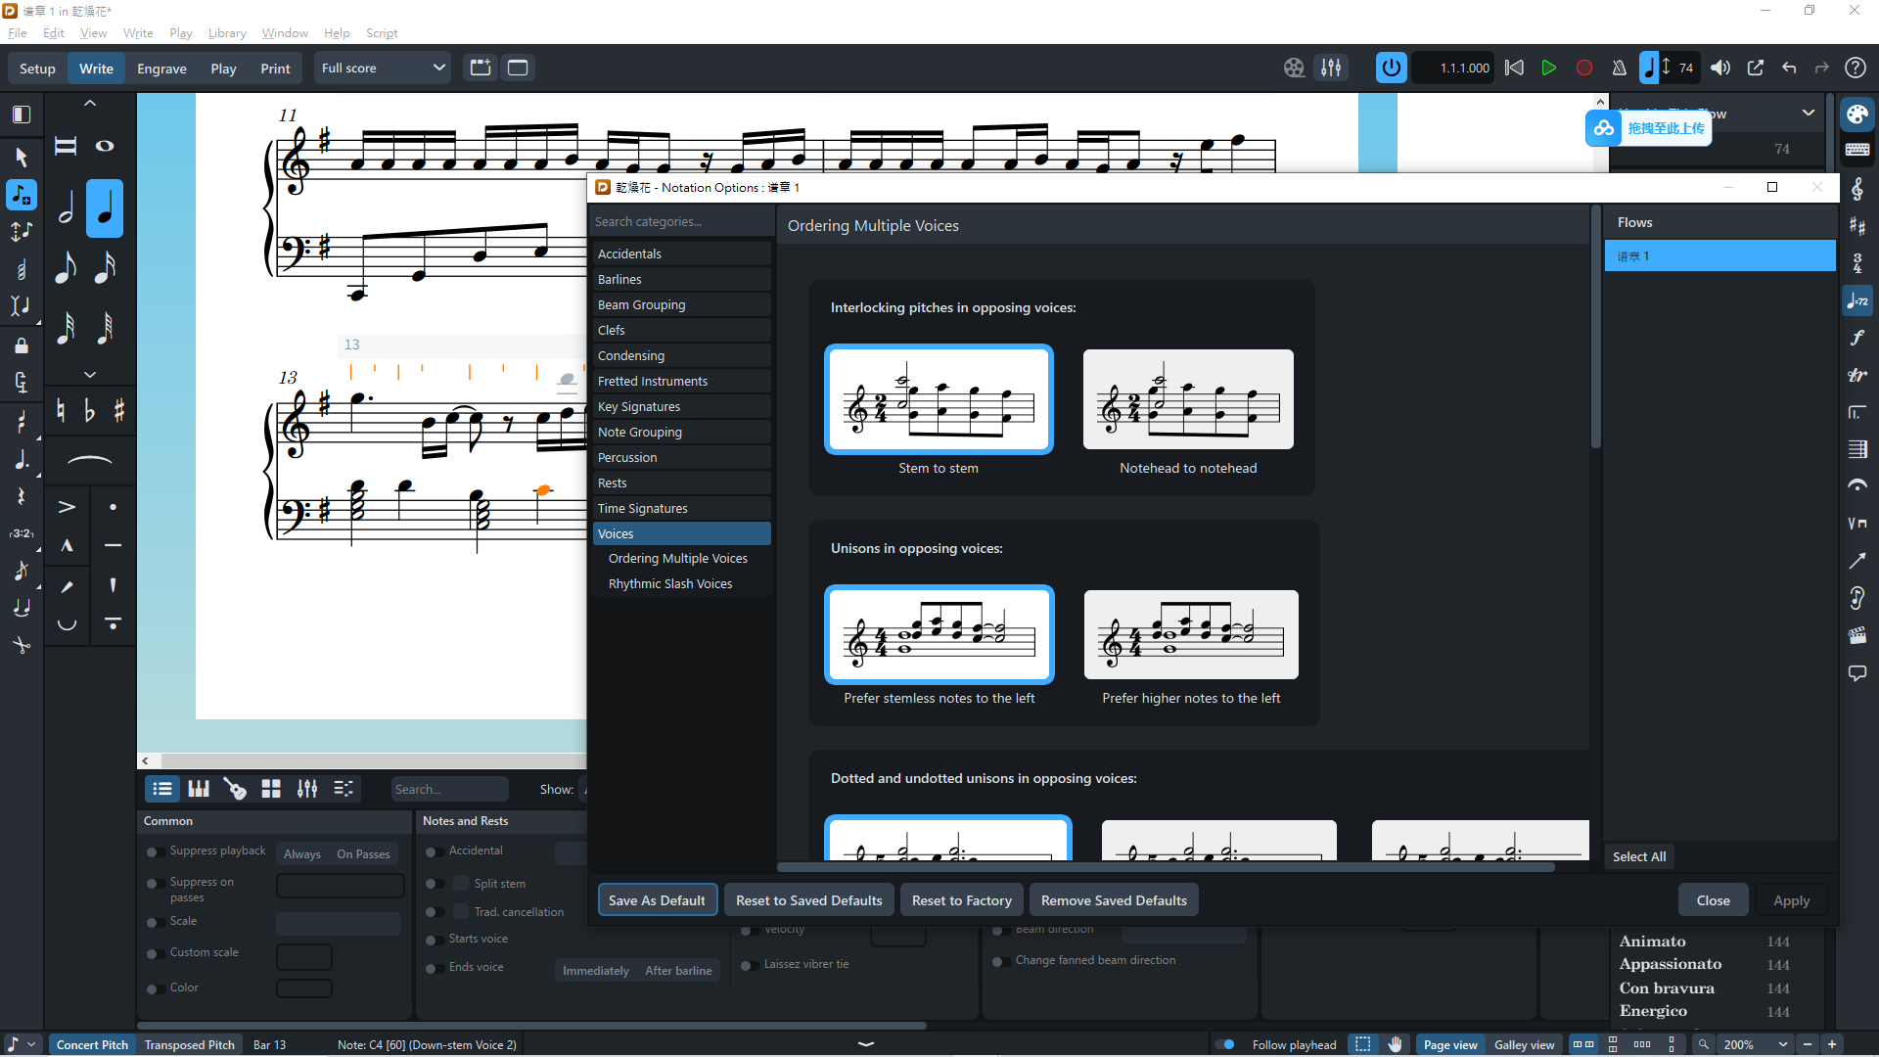This screenshot has height=1057, width=1879.
Task: Open the Full score layout dropdown
Action: coord(383,68)
